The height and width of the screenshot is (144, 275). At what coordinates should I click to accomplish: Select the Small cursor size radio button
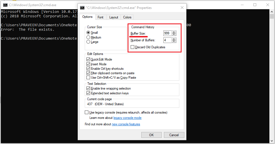[x=88, y=33]
